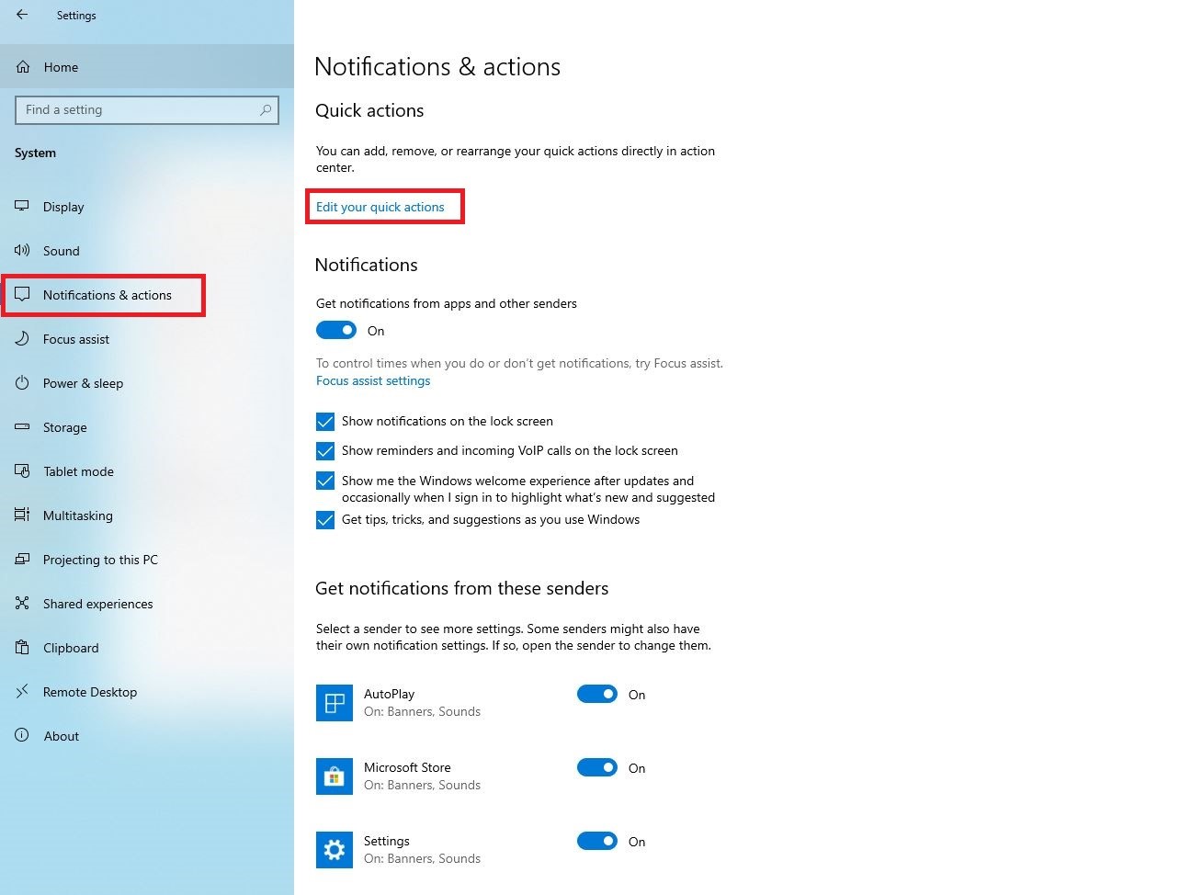Open the Display settings page
Screen dimensions: 1180x895
(63, 207)
